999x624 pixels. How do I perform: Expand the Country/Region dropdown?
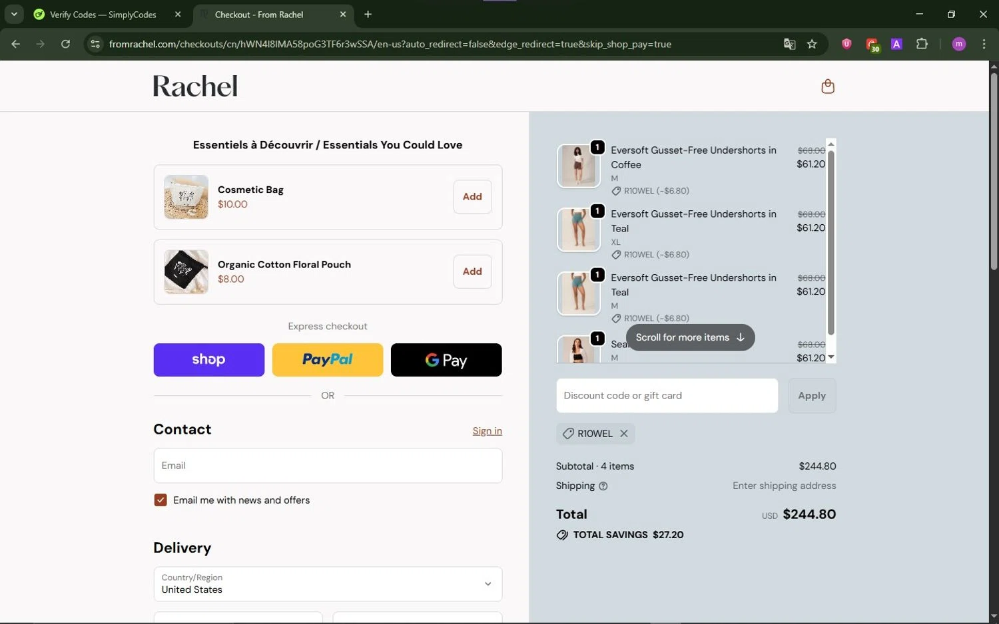(x=328, y=584)
